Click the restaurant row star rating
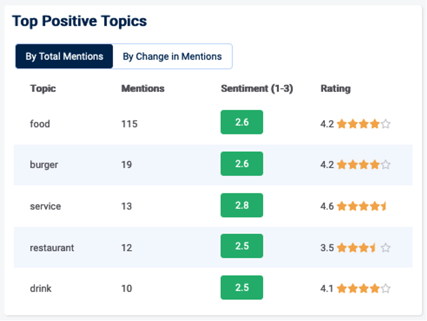Image resolution: width=427 pixels, height=321 pixels. coord(363,248)
